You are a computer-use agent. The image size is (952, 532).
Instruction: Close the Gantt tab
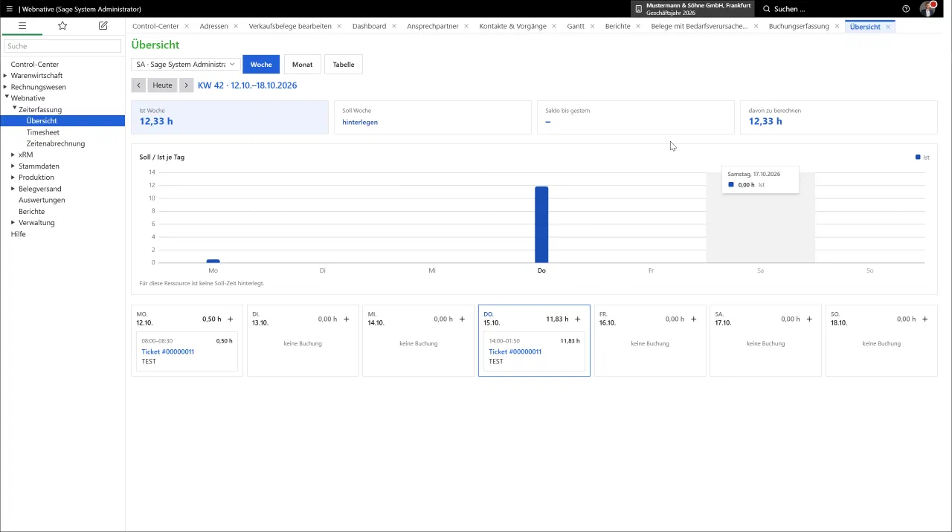click(592, 26)
